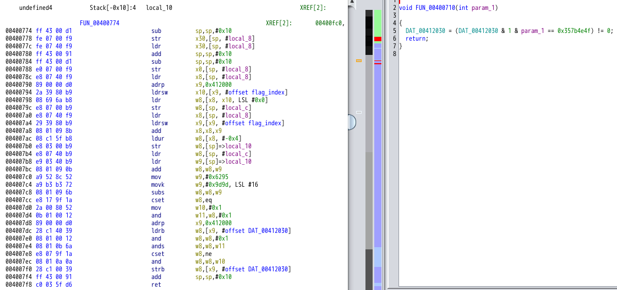Click assigned DAT_00412030 on decompiler line 5
617x290 pixels.
pyautogui.click(x=425, y=31)
